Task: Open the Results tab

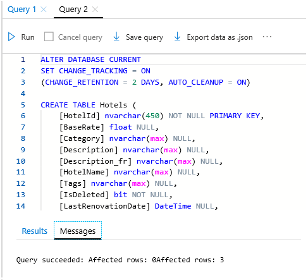Action: (35, 231)
